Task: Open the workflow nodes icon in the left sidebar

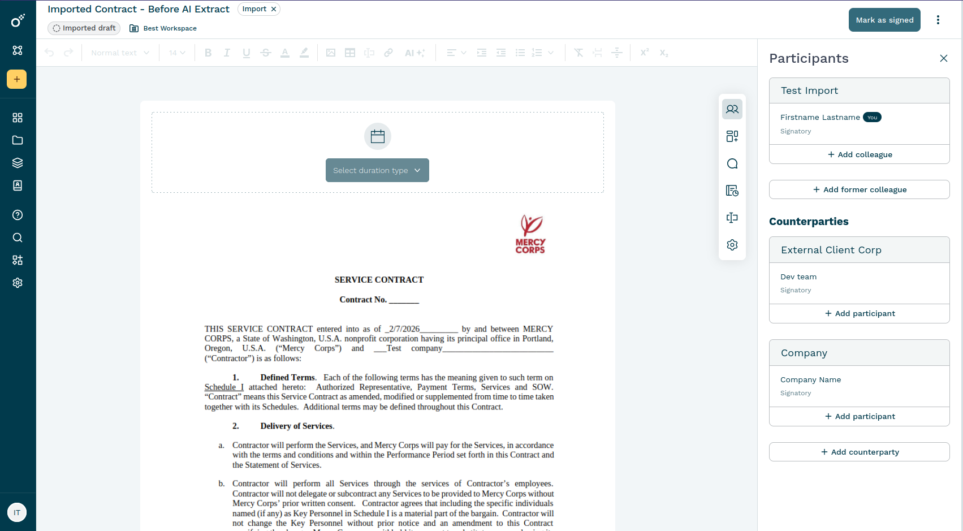Action: click(x=18, y=50)
